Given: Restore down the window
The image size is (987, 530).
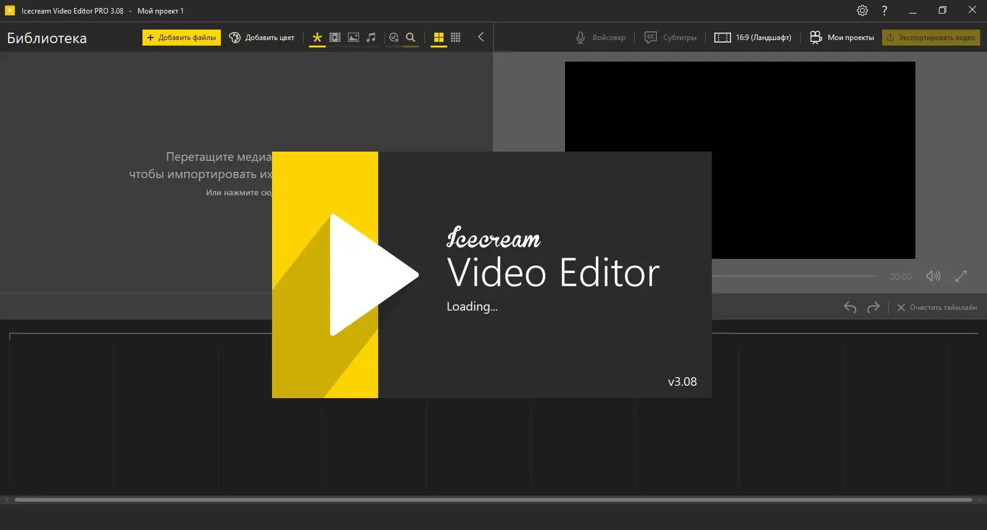Looking at the screenshot, I should 943,10.
